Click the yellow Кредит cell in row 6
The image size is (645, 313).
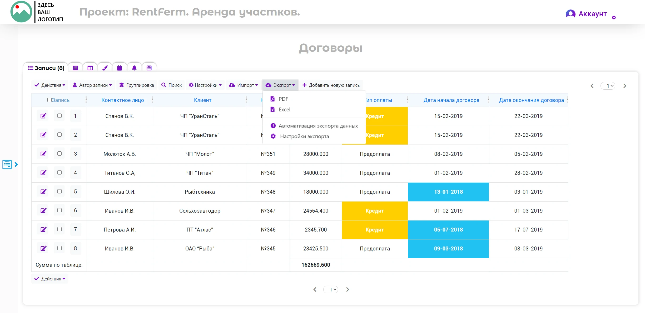[374, 211]
